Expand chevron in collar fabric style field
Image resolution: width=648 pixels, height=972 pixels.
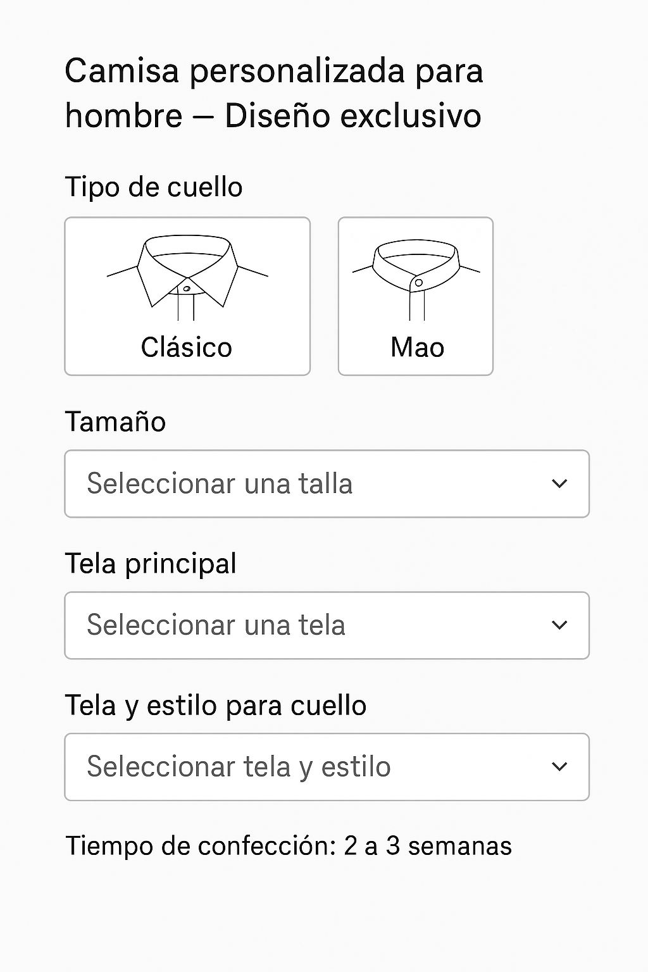click(x=559, y=767)
